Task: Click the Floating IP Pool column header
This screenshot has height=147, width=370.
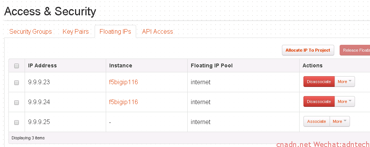Action: (212, 65)
